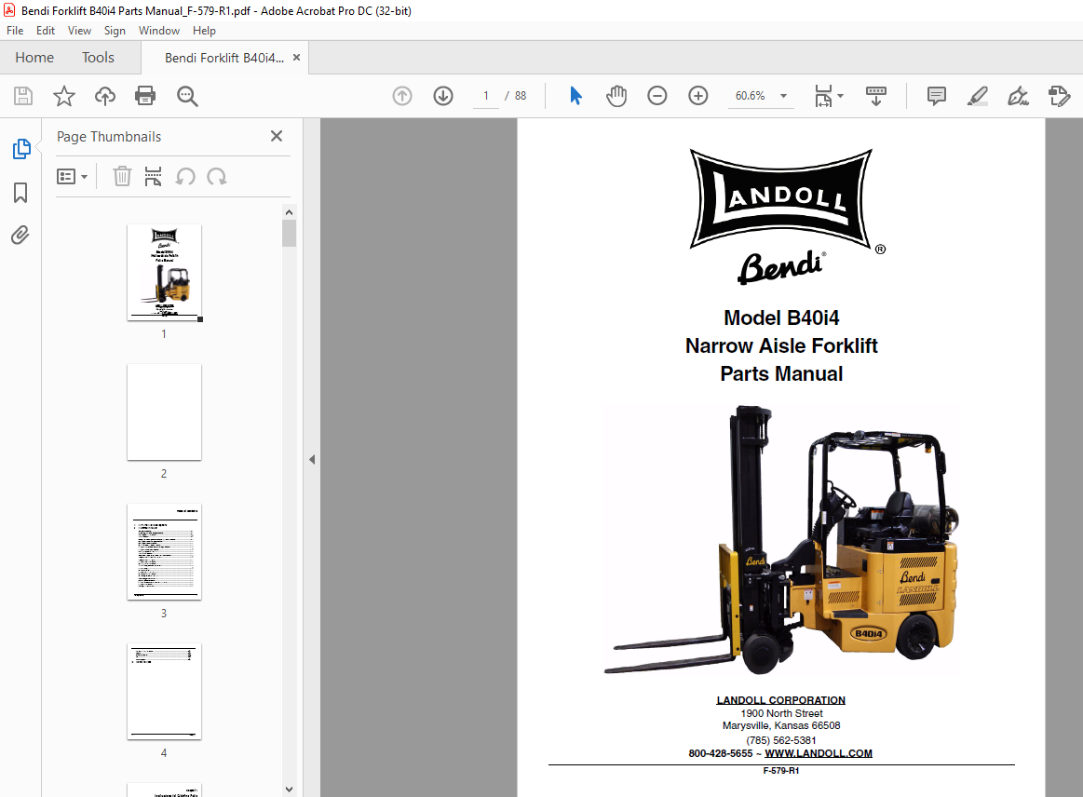
Task: Open print pages thumbnail tool
Action: pyautogui.click(x=153, y=176)
